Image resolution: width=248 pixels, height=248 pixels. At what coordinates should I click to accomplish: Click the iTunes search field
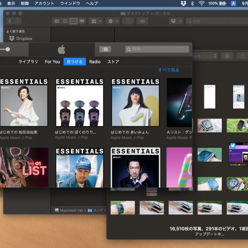157,49
